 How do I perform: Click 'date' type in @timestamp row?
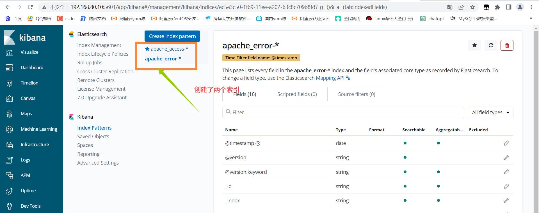click(x=341, y=143)
